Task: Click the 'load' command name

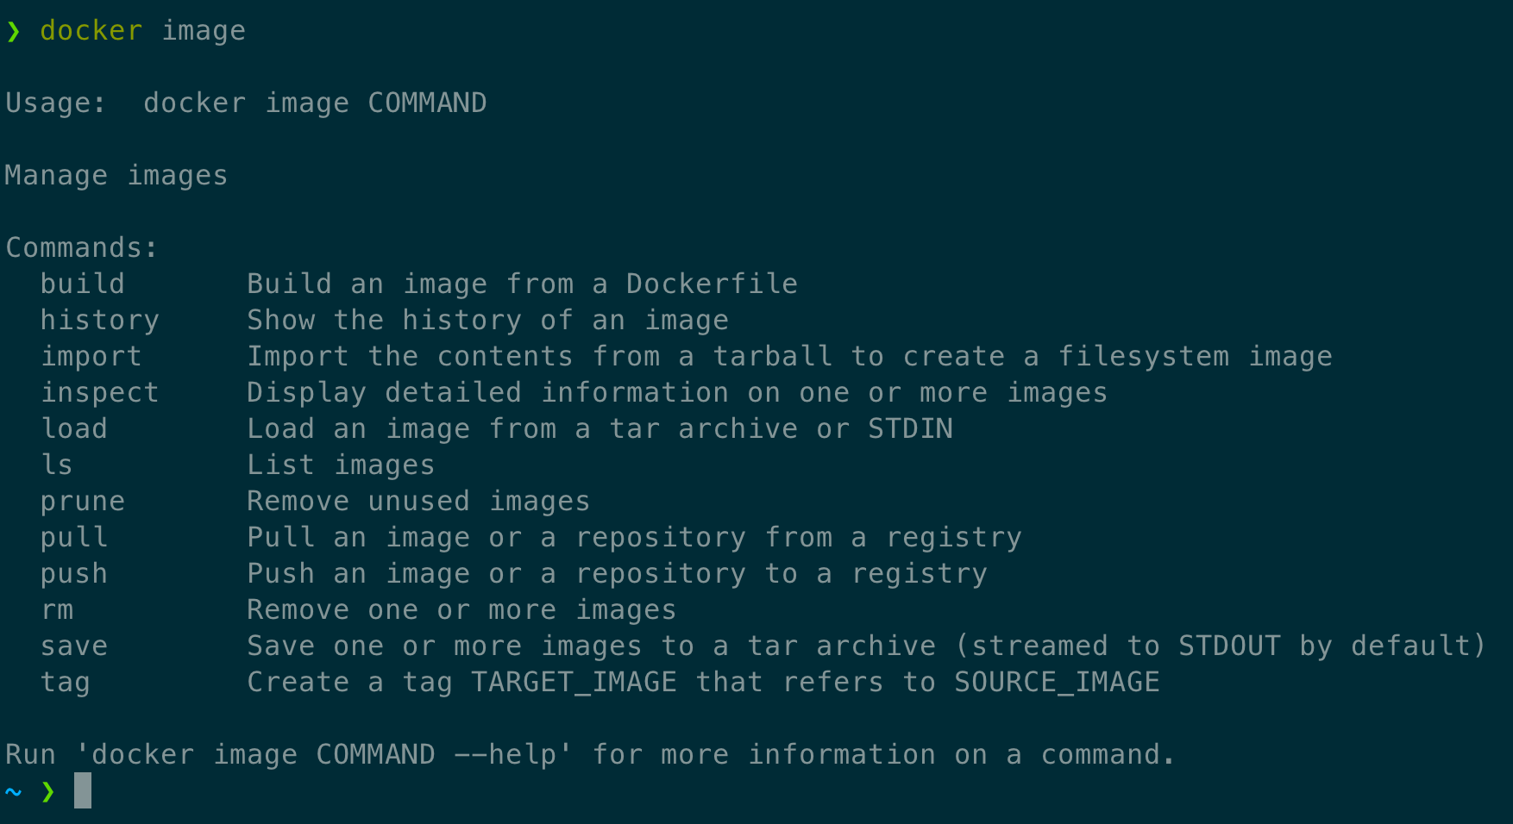Action: pyautogui.click(x=74, y=428)
